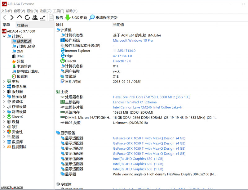This screenshot has height=190, width=248.
Task: Open the 收藏(O) menu
Action: click(x=46, y=11)
